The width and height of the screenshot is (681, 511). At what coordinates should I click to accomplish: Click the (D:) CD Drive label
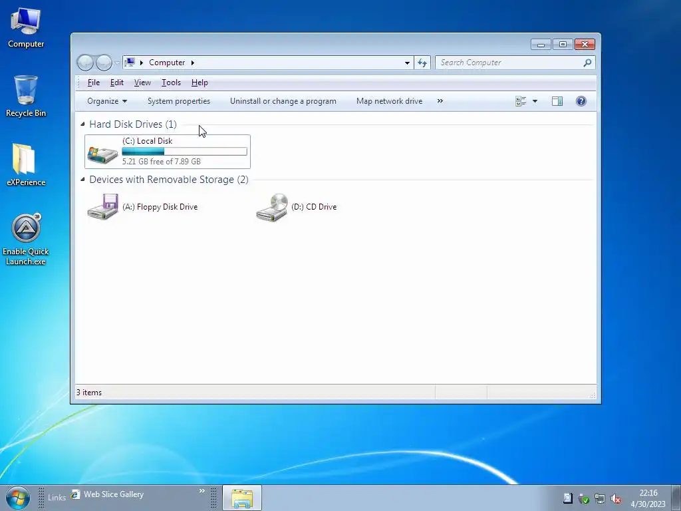314,207
